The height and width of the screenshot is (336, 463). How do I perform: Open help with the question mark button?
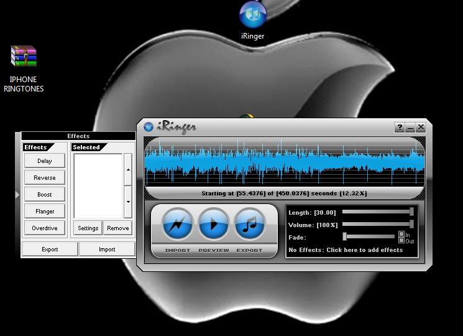400,128
